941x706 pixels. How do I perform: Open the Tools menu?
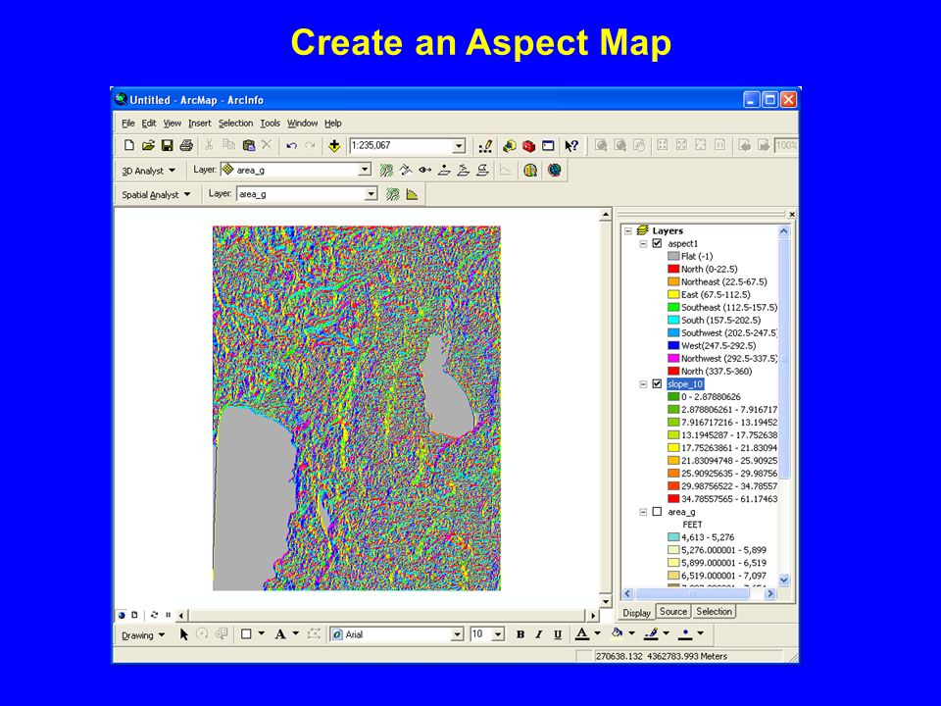coord(271,124)
